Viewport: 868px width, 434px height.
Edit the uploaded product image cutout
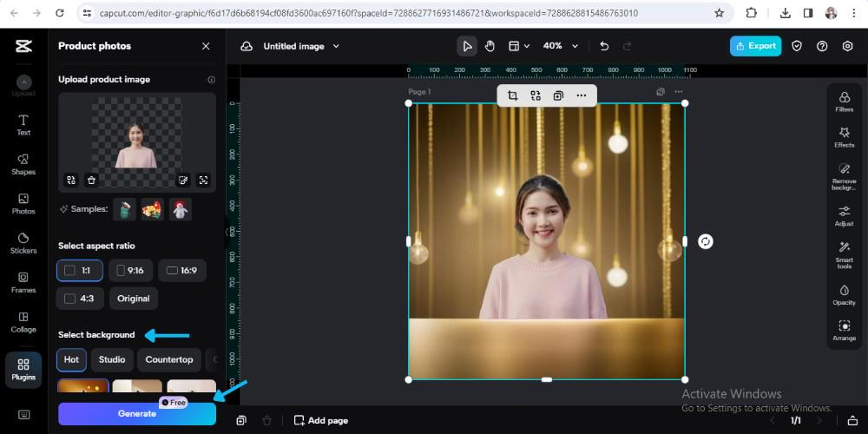pyautogui.click(x=182, y=180)
